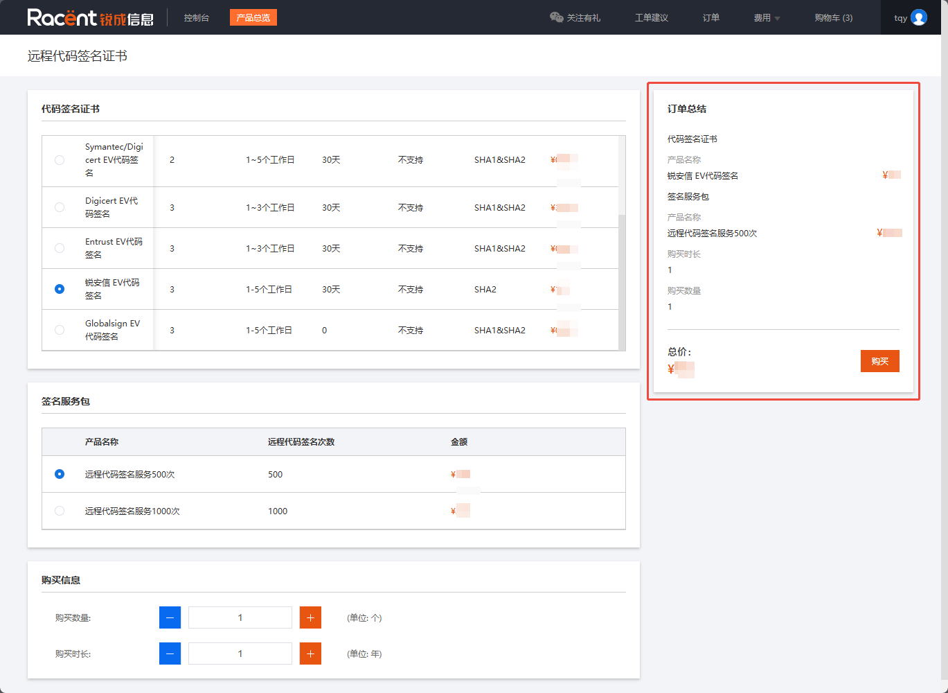Image resolution: width=948 pixels, height=693 pixels.
Task: Select Digicert EV代码签名 radio button
Action: (60, 207)
